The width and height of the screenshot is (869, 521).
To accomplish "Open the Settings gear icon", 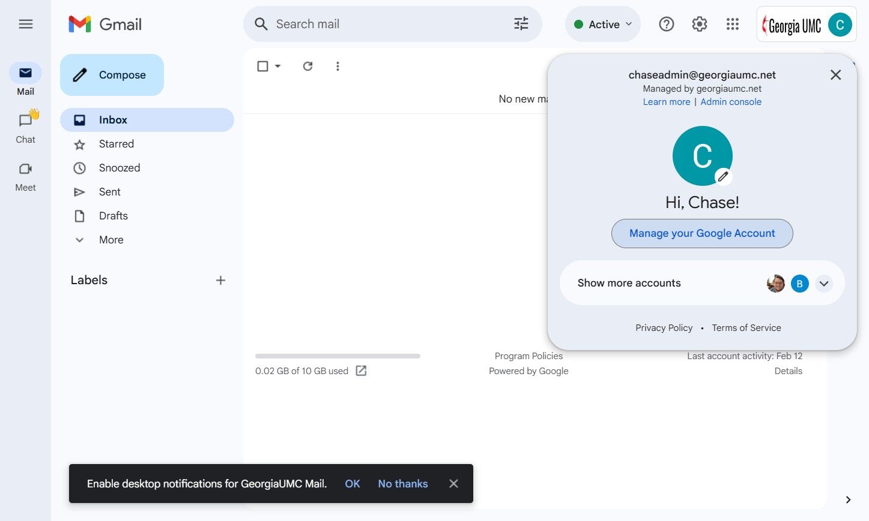I will (x=700, y=24).
